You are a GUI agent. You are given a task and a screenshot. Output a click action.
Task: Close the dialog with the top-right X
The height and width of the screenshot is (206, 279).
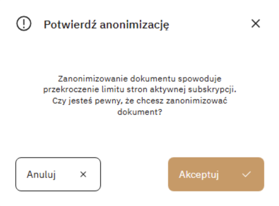point(256,24)
